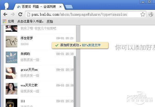
Task: Click the page icon in address bar
Action: click(29, 14)
